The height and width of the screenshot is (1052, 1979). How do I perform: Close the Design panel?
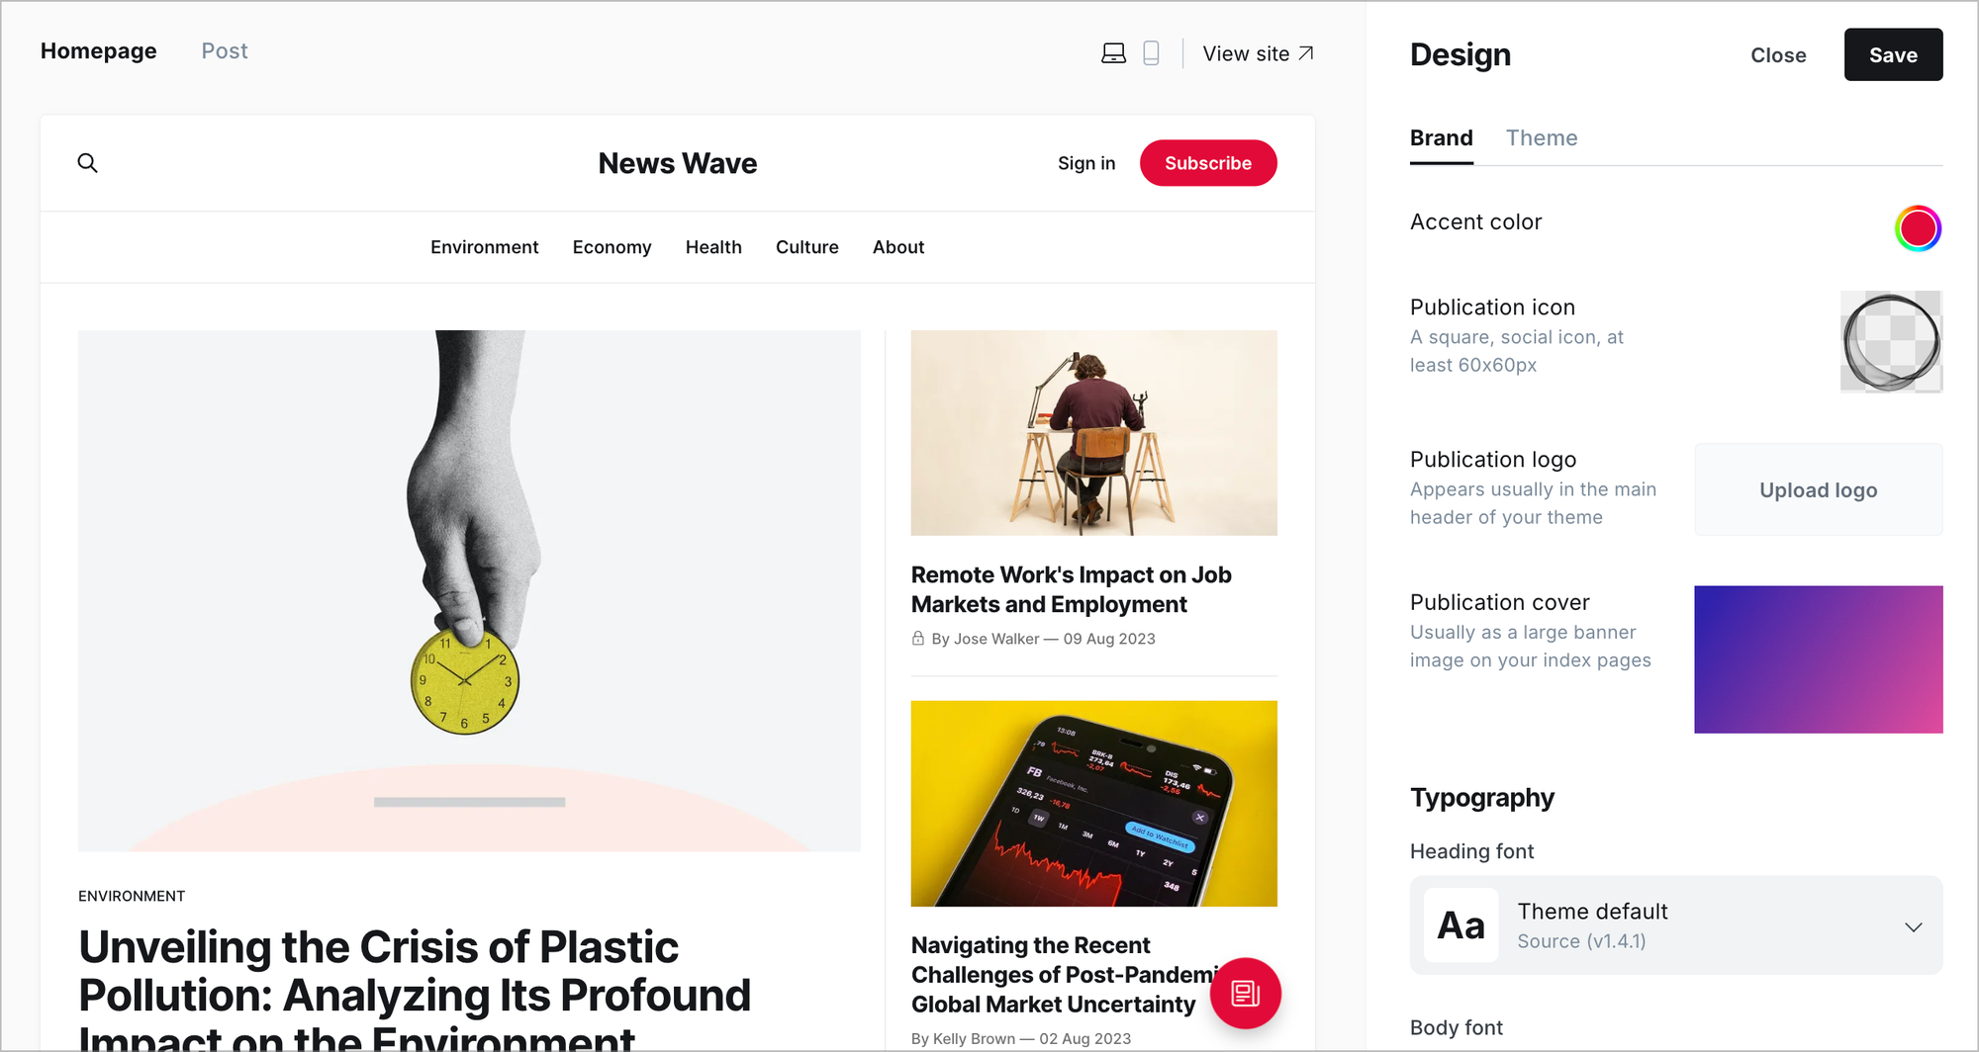click(1778, 55)
